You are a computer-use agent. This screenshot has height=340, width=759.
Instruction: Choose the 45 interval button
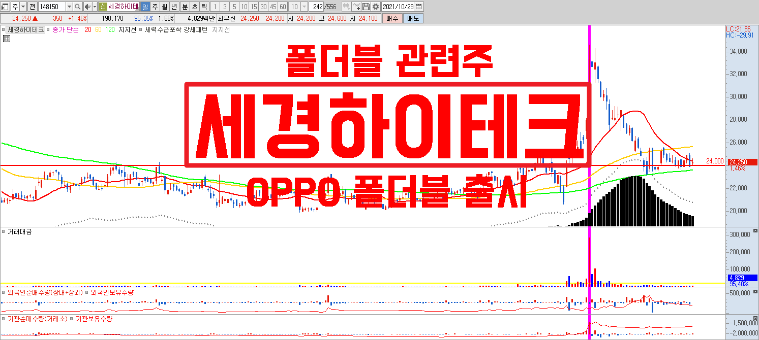tap(273, 7)
